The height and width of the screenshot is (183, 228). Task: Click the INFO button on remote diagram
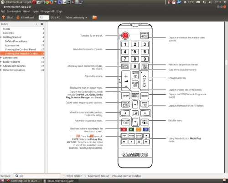145,104
